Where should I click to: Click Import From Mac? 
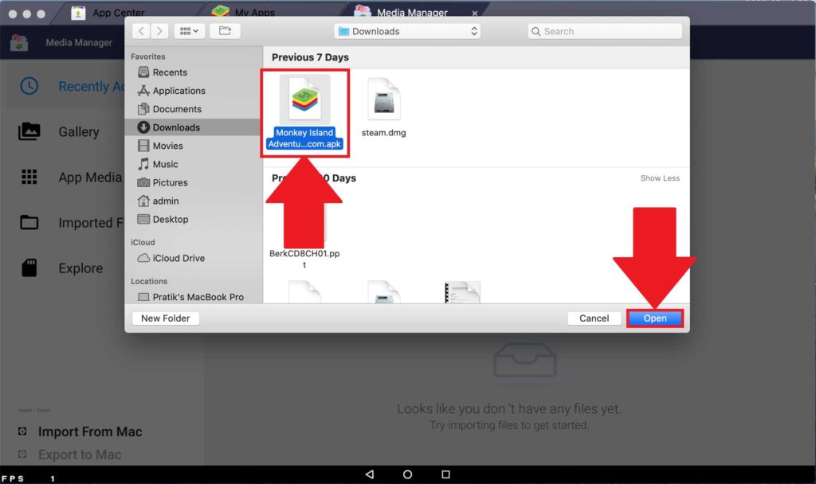point(89,431)
